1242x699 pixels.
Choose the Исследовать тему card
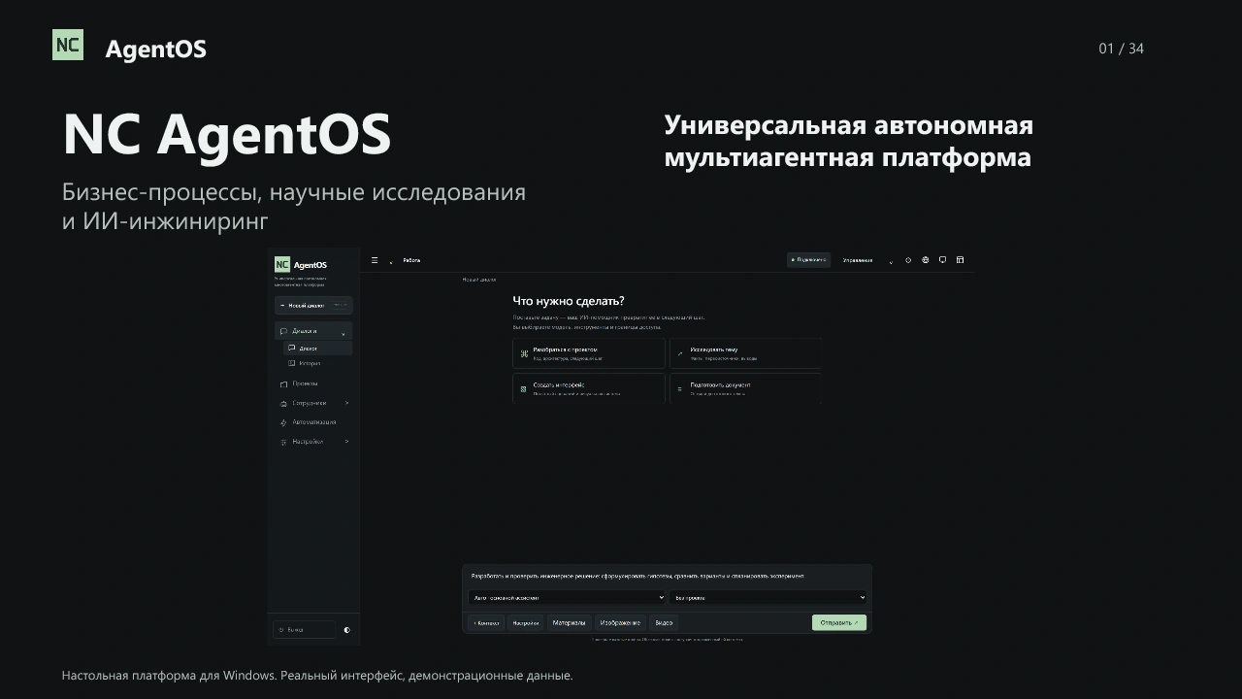click(x=745, y=353)
